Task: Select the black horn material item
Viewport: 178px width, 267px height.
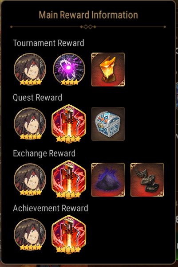Action: tap(147, 180)
